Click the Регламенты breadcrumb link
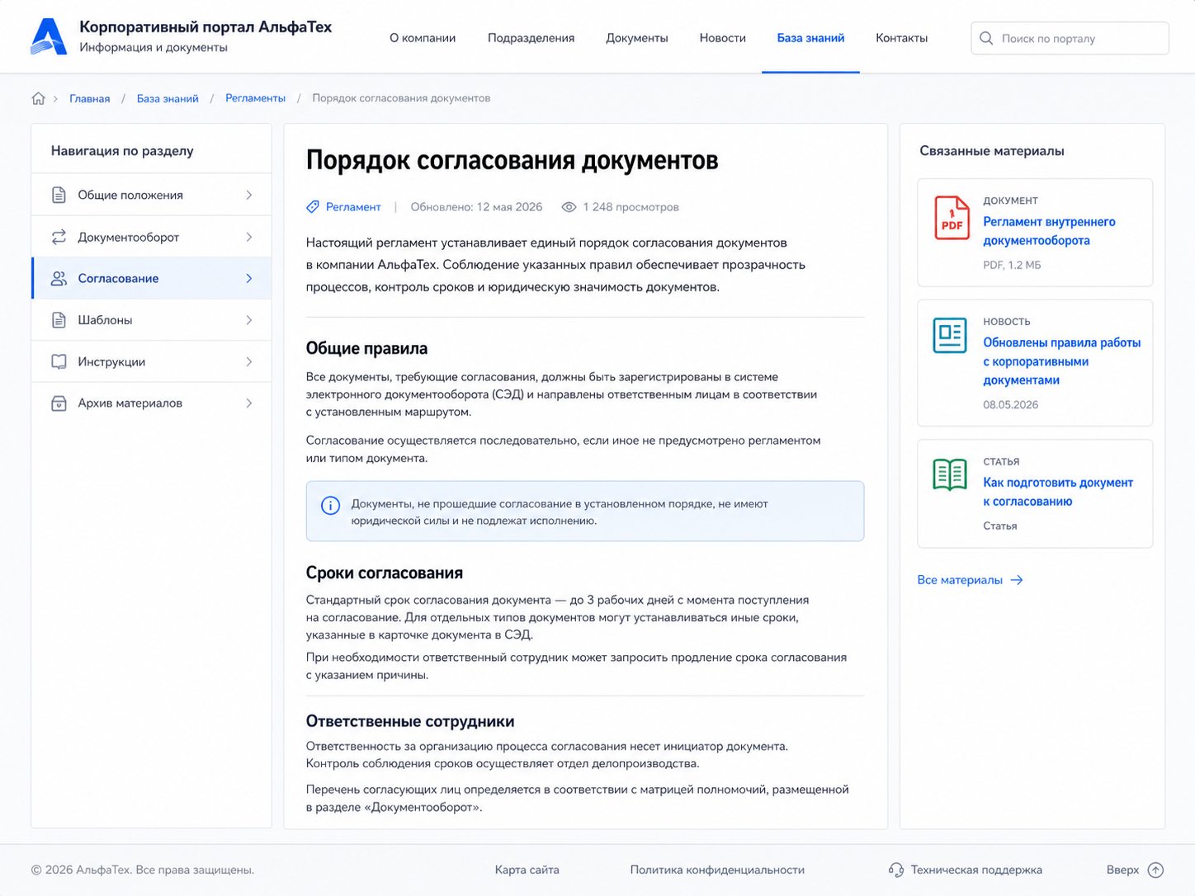The width and height of the screenshot is (1195, 896). 255,98
